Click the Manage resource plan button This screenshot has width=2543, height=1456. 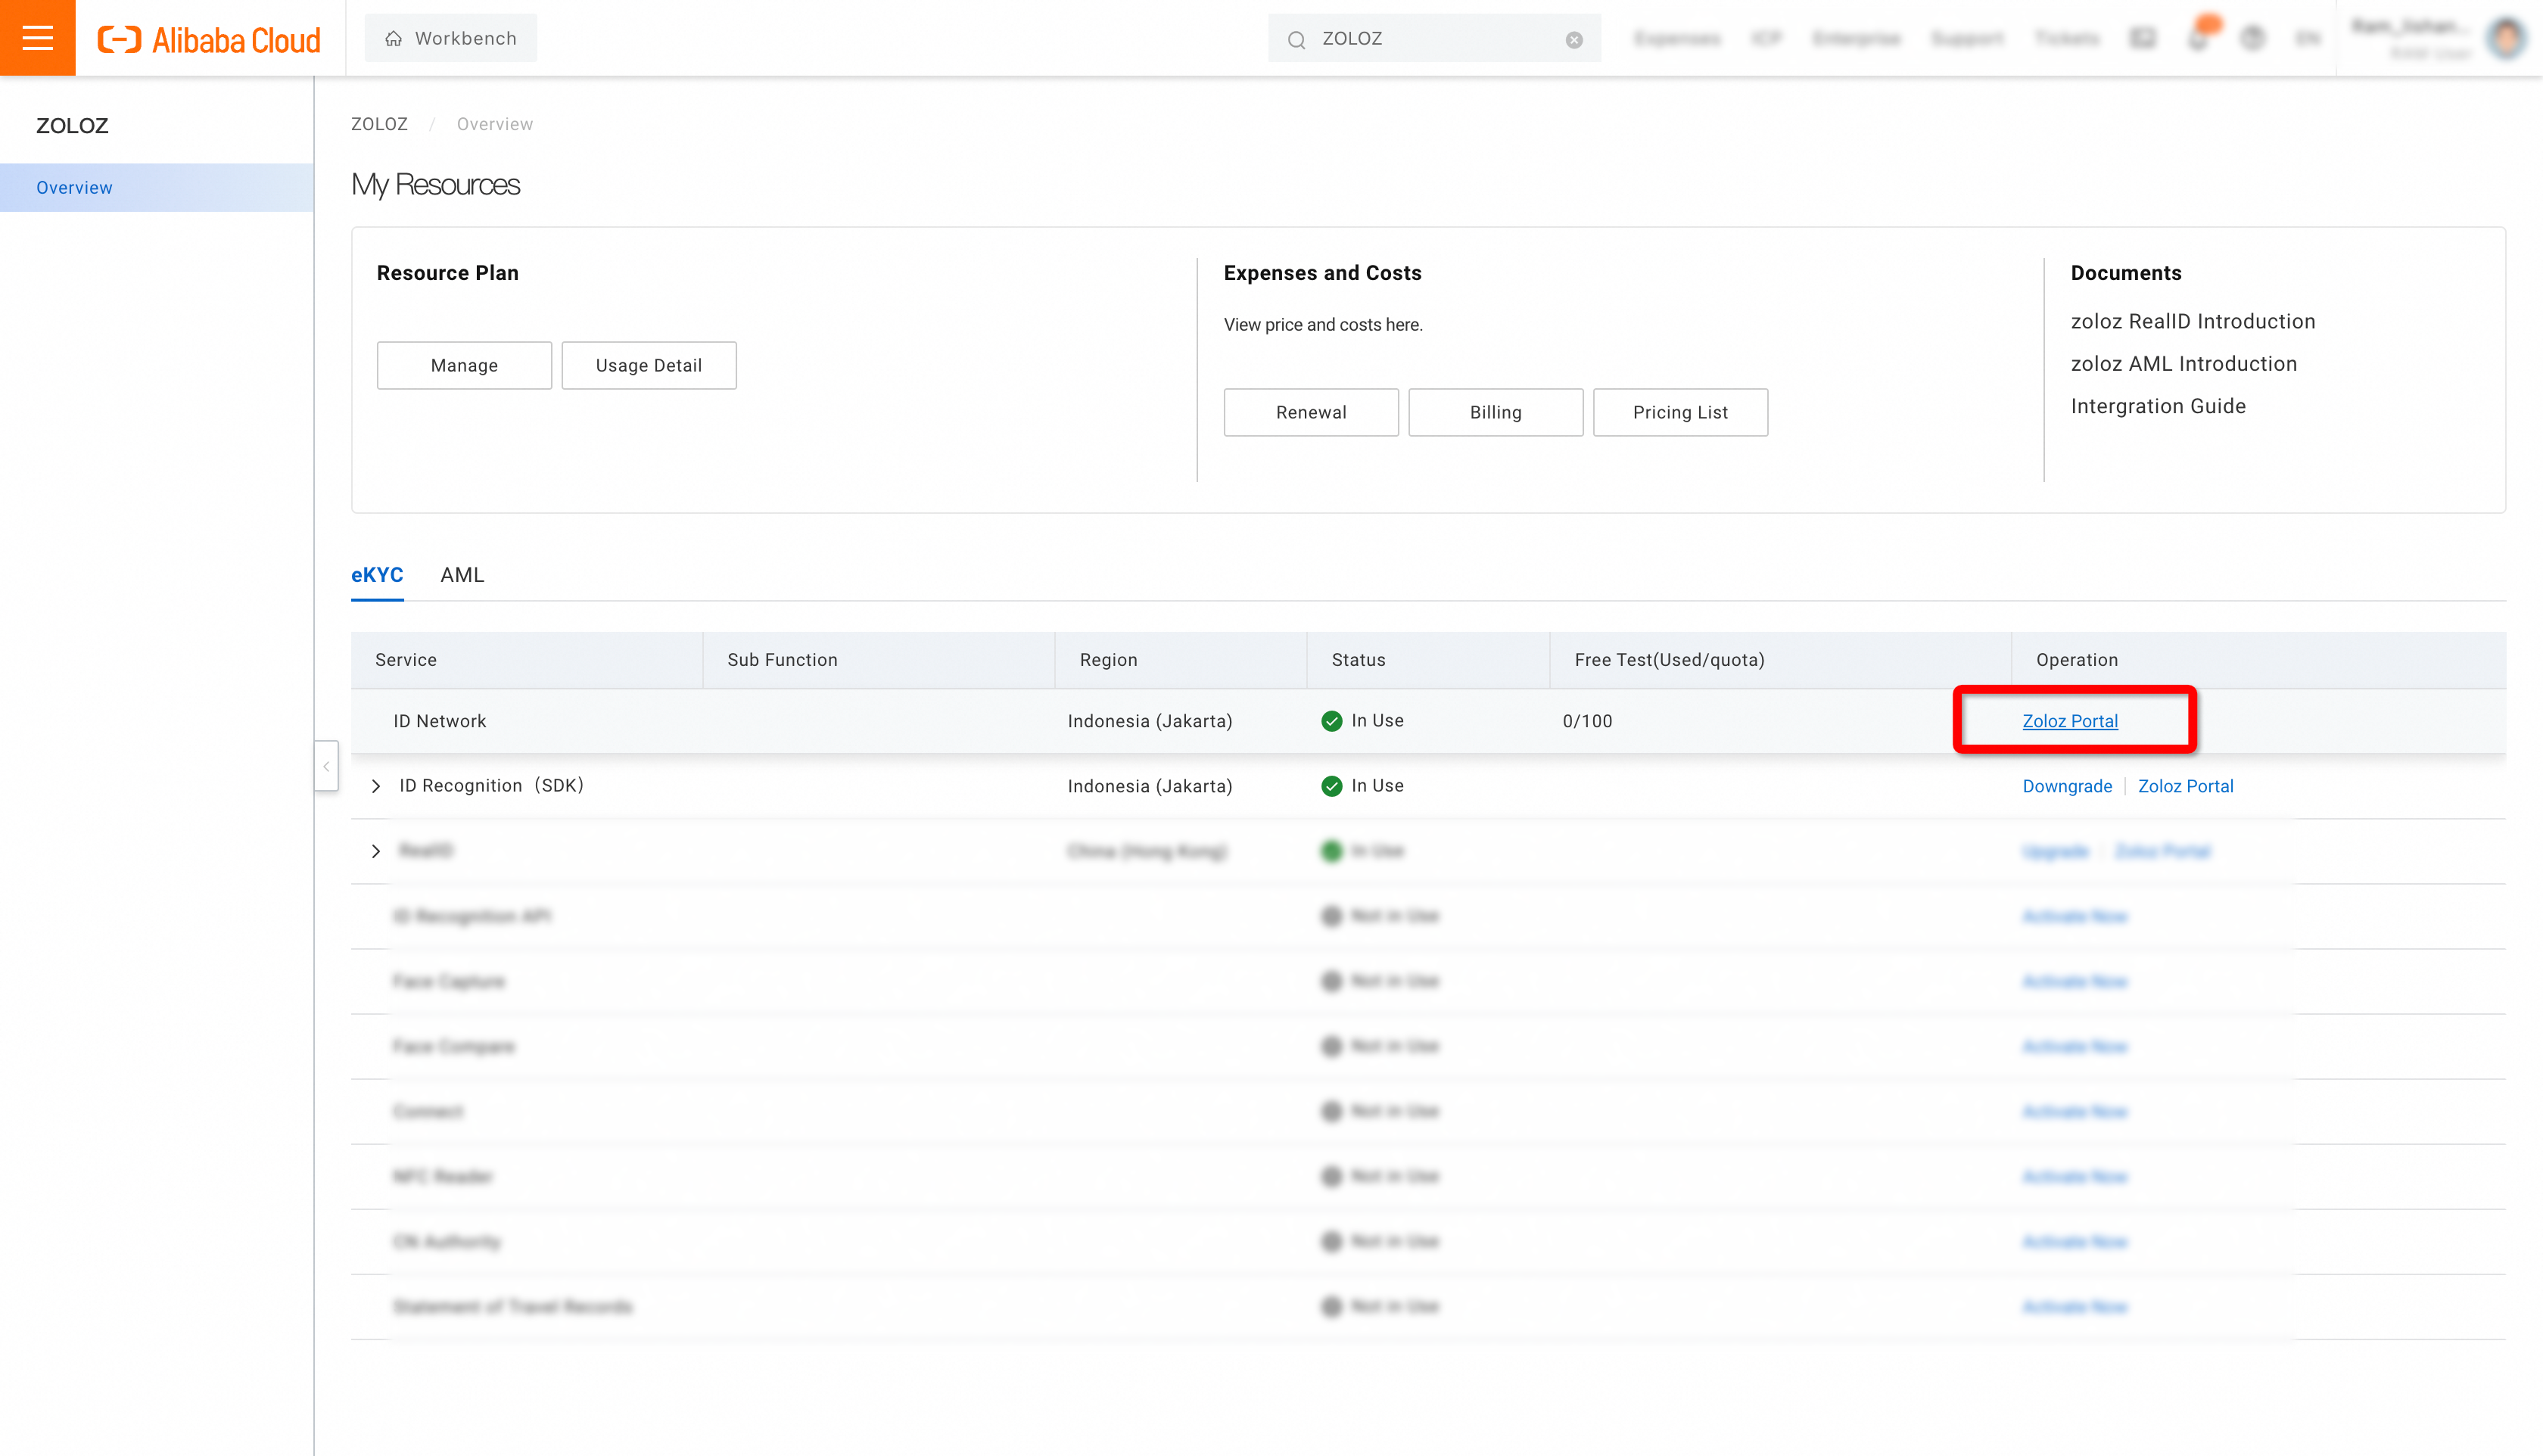pos(463,365)
